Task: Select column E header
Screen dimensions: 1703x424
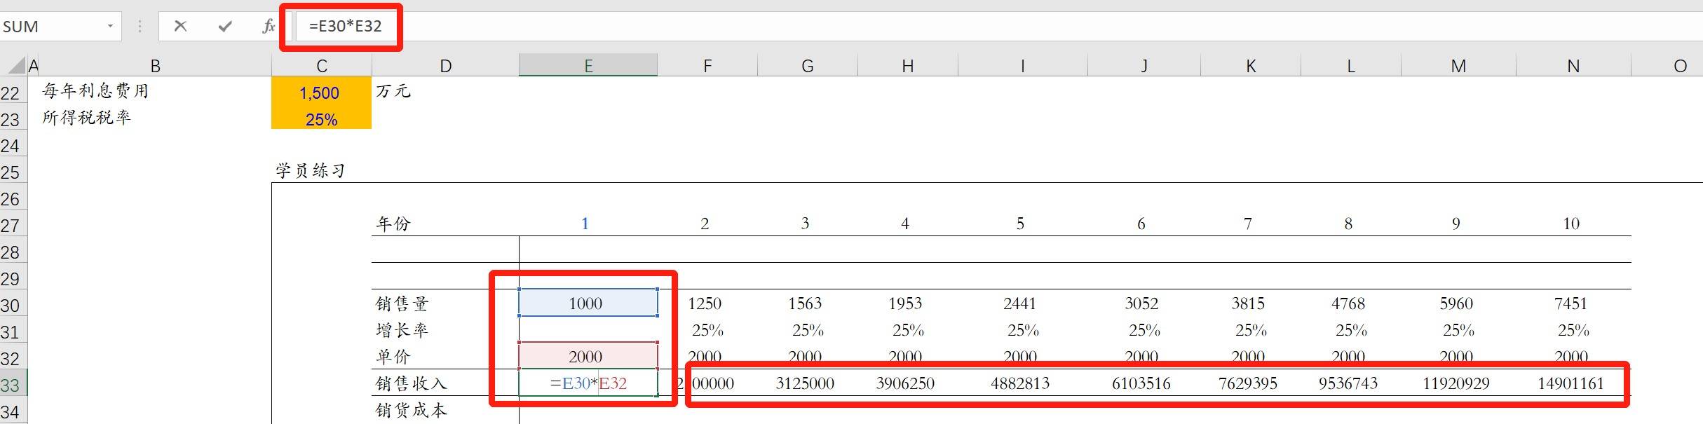Action: 588,66
